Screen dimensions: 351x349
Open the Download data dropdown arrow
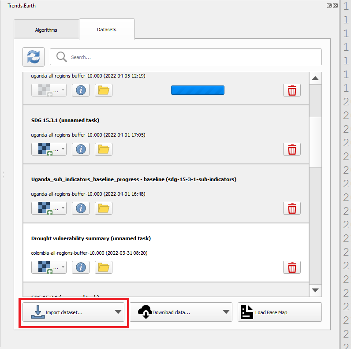point(226,312)
